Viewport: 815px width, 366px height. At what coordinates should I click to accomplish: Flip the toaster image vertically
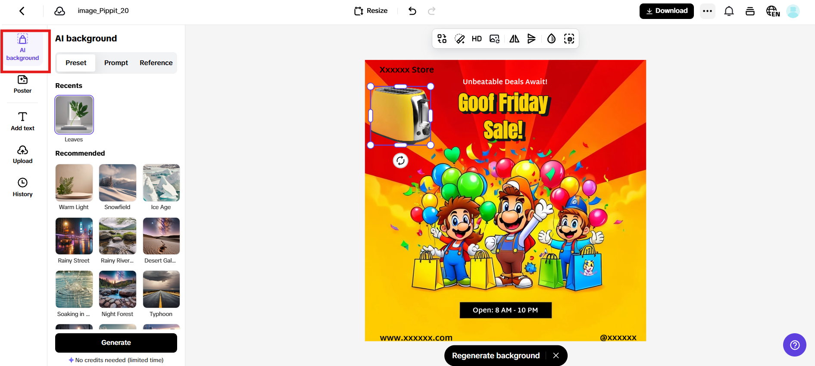pos(531,39)
